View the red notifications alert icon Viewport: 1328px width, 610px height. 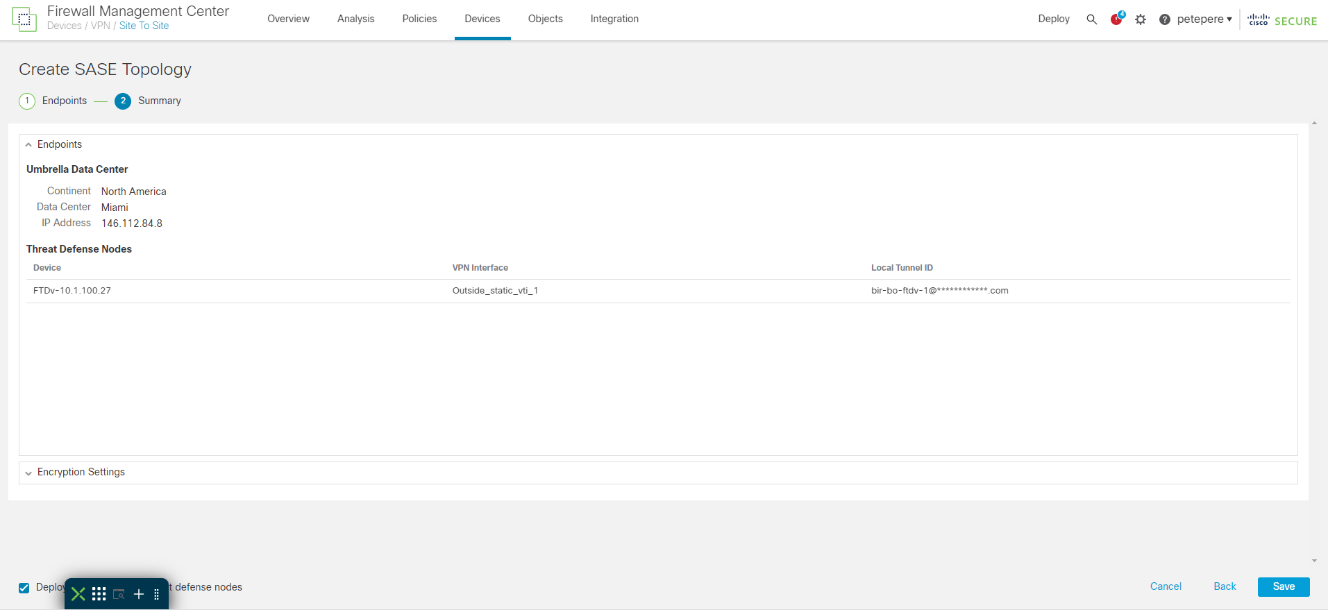click(1116, 19)
